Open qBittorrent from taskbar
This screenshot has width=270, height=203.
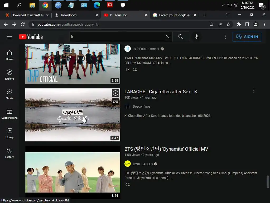tap(58, 5)
